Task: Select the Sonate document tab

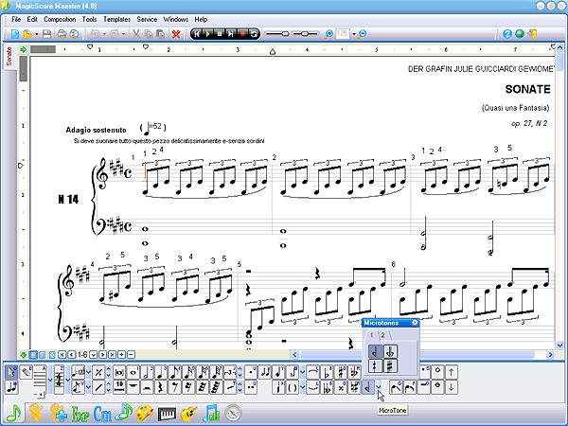Action: (x=9, y=57)
